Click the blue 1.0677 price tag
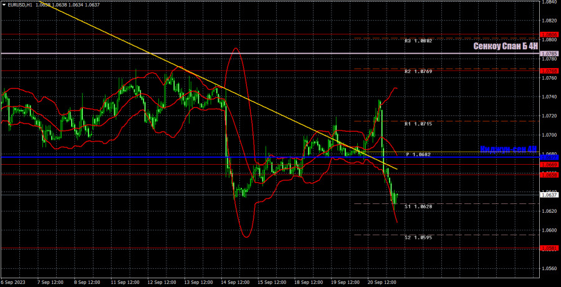This screenshot has width=561, height=287. point(549,157)
